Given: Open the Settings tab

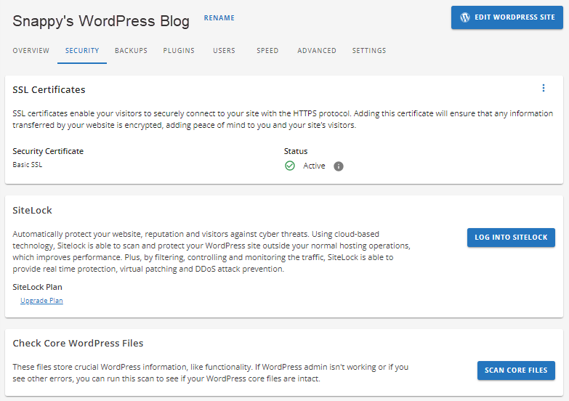Looking at the screenshot, I should [369, 51].
